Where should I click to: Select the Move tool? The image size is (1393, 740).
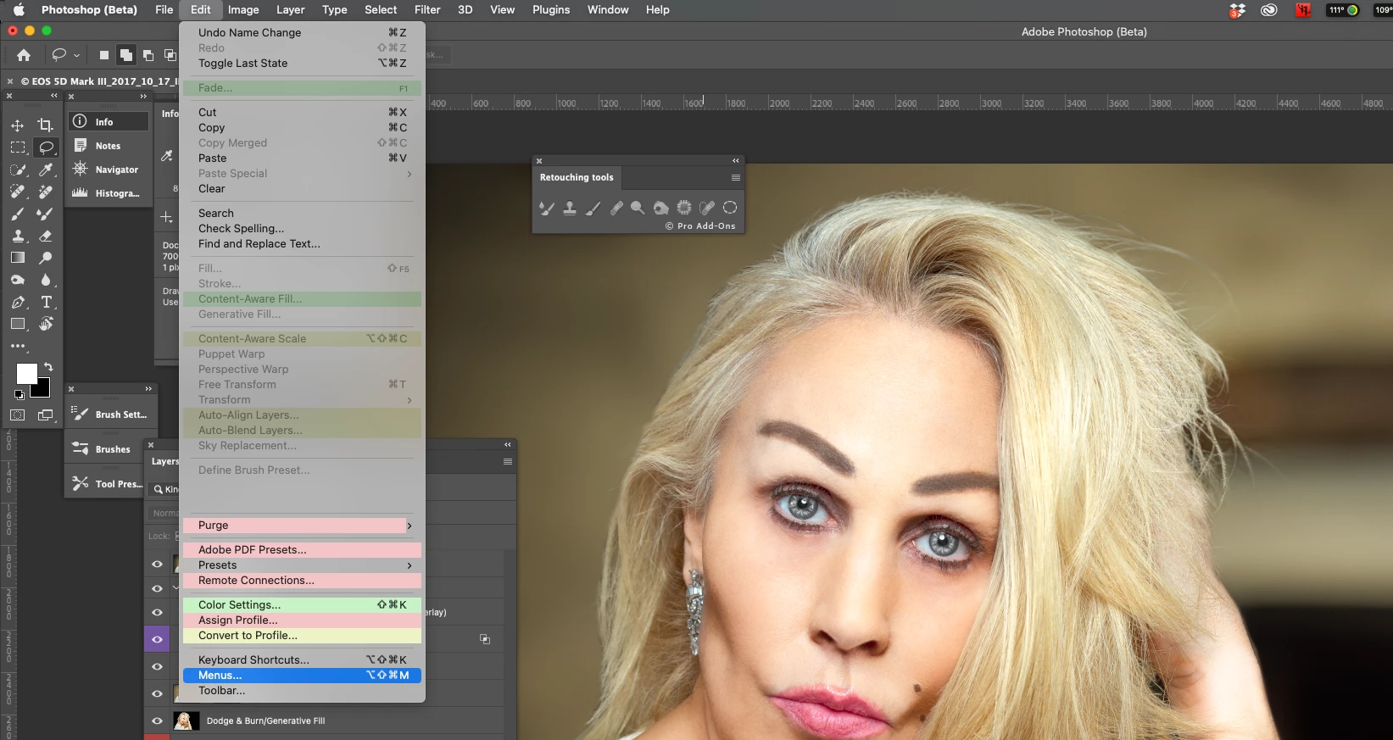point(18,125)
